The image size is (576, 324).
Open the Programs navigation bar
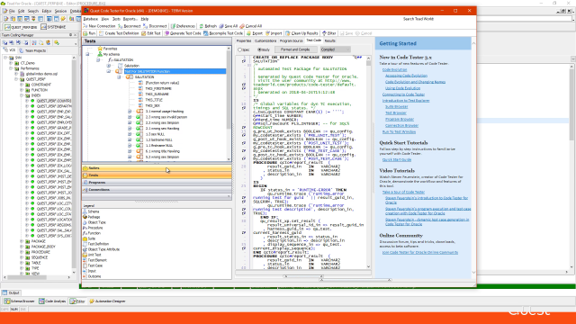[x=157, y=183]
